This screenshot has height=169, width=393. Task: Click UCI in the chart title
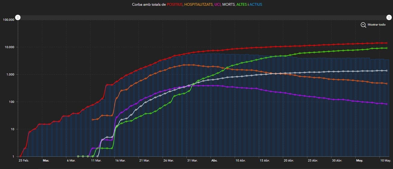pyautogui.click(x=217, y=5)
